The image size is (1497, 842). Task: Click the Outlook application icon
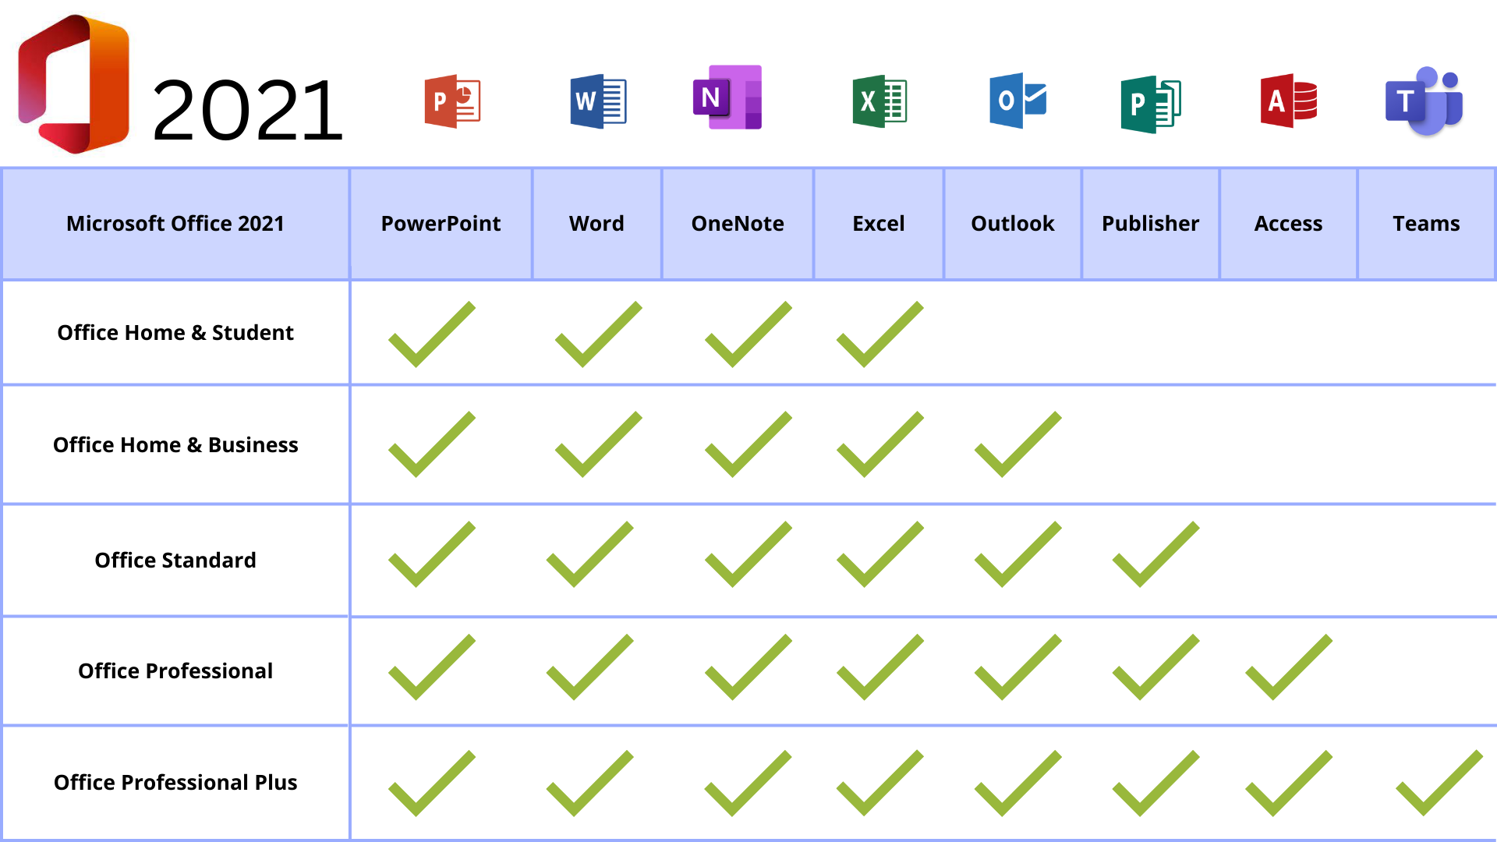tap(1015, 101)
